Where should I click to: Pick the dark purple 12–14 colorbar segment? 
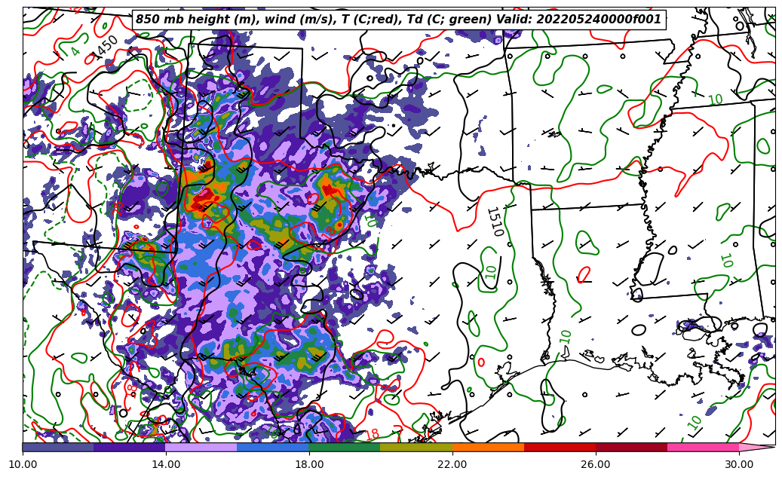[x=130, y=447]
